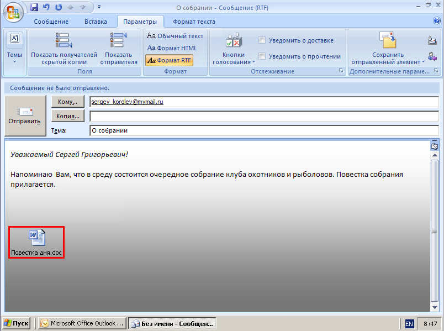Click the EN language indicator in tray
The image size is (444, 331).
click(409, 323)
